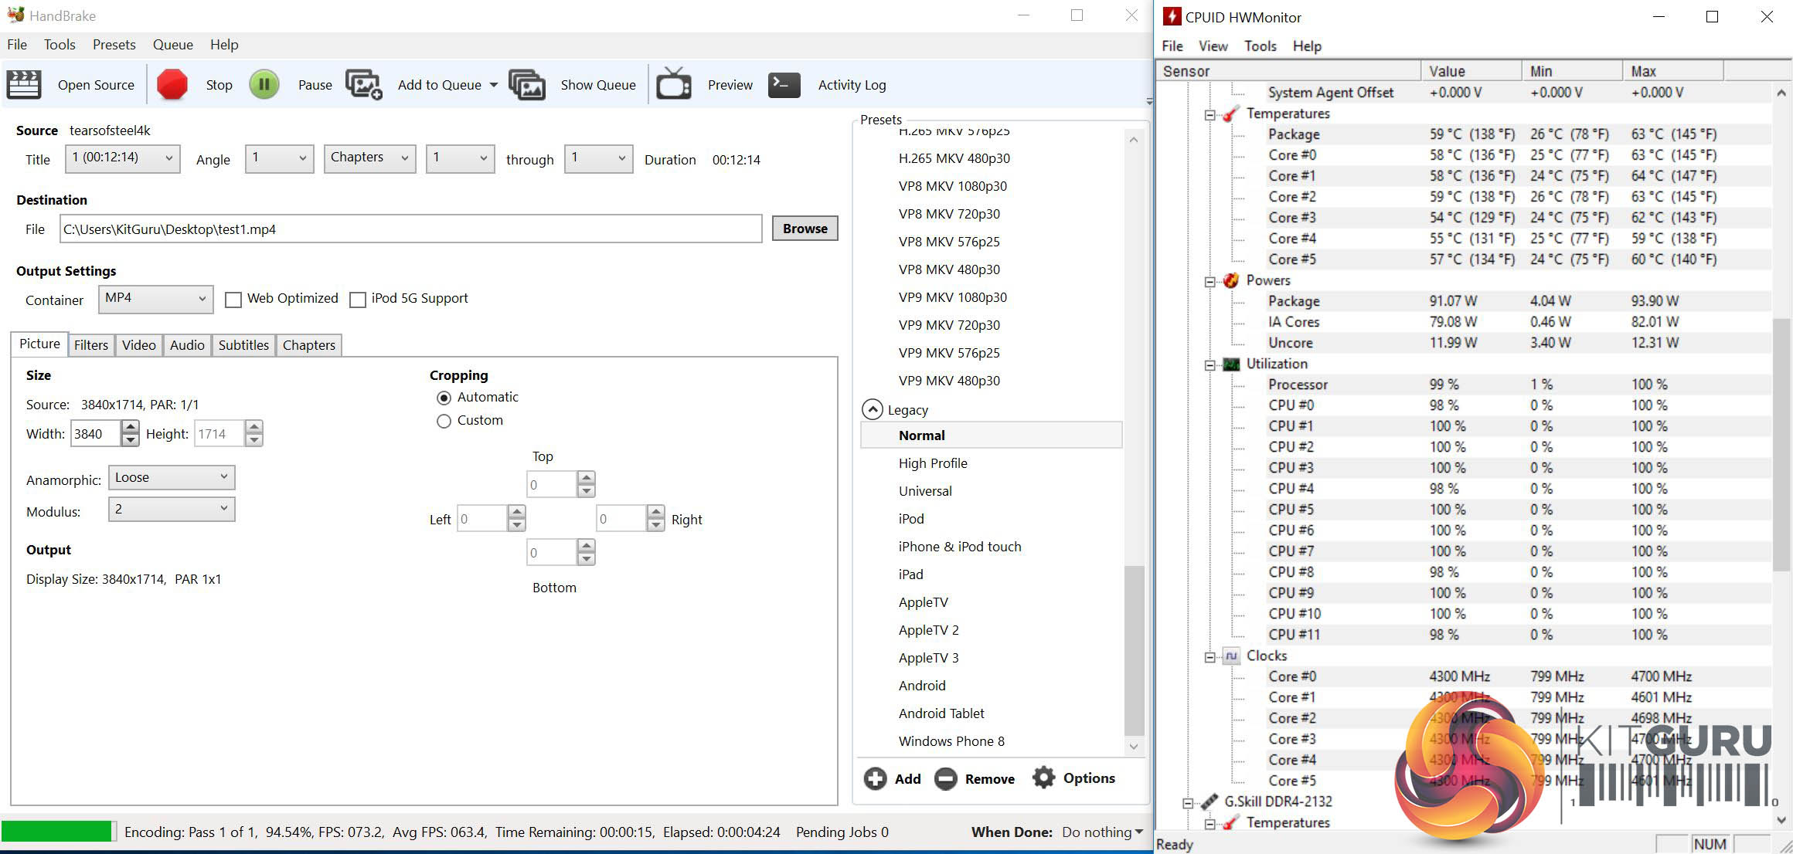This screenshot has width=1793, height=854.
Task: Select the Custom cropping radio button
Action: tap(444, 421)
